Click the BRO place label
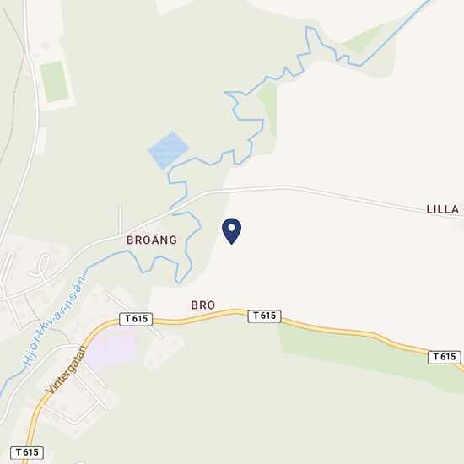Screen dimensions: 464x464 pyautogui.click(x=203, y=305)
